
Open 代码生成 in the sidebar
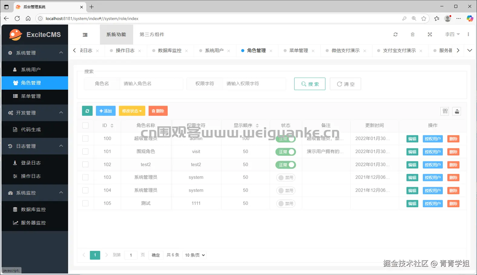35,129
